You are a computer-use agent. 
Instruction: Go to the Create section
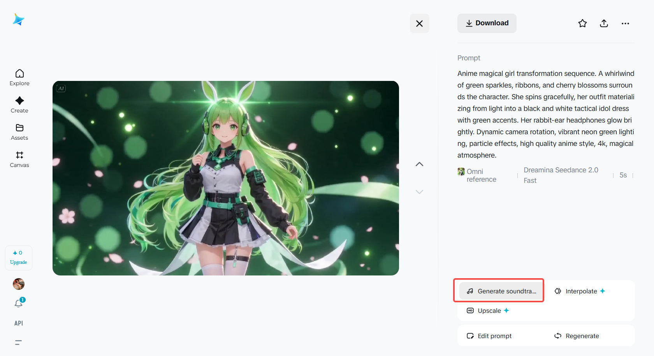tap(19, 105)
